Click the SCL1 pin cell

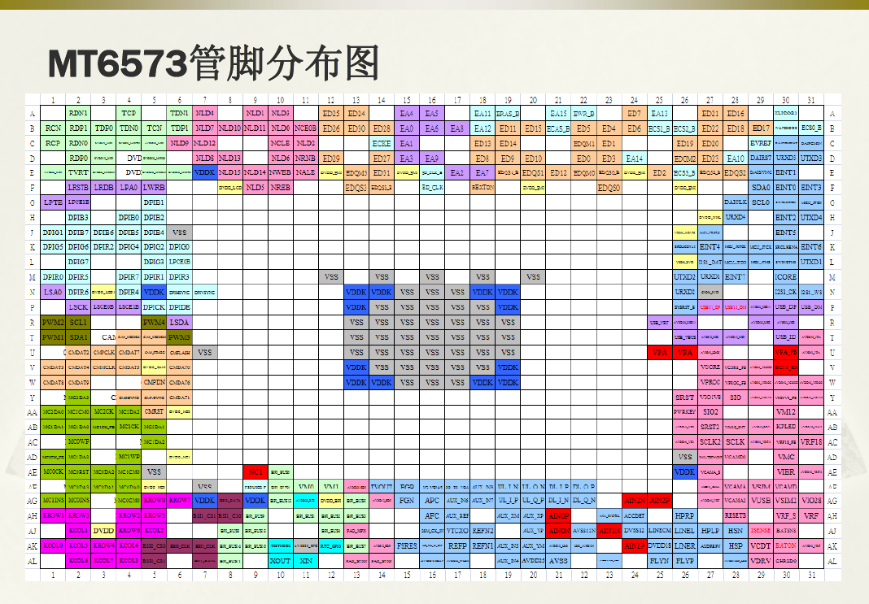78,322
